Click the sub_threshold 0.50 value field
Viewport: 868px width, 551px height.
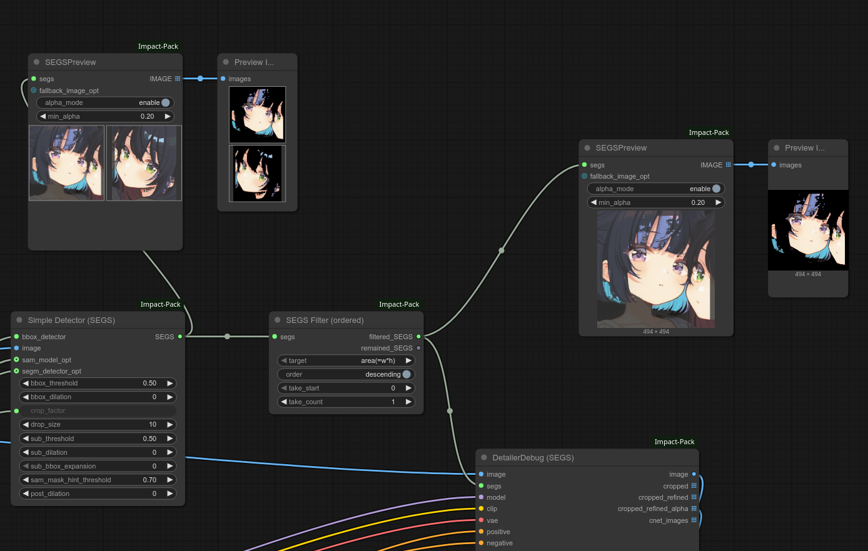98,439
